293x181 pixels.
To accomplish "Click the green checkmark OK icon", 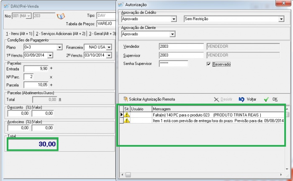I will point(266,99).
